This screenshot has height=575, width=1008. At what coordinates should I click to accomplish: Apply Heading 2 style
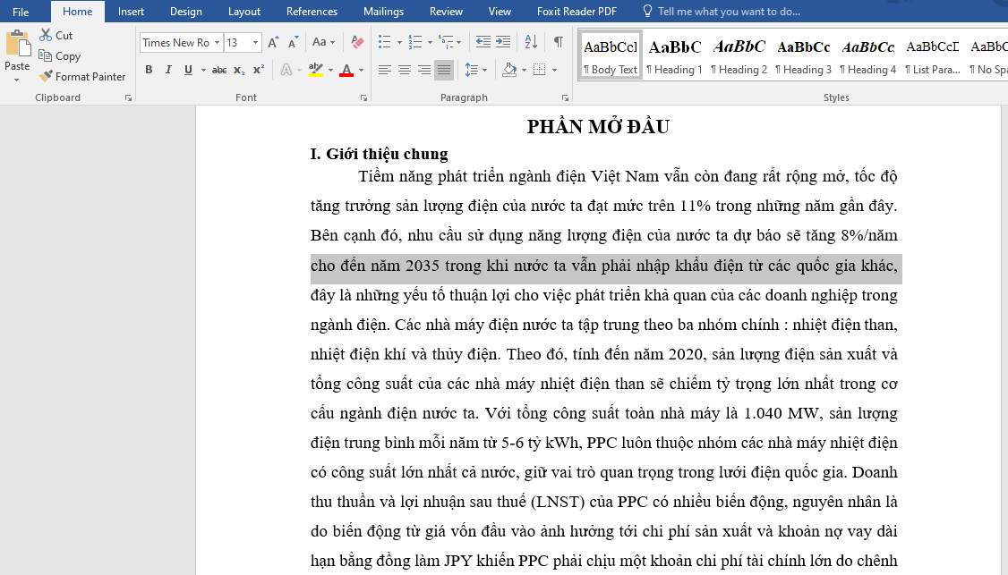(x=739, y=55)
